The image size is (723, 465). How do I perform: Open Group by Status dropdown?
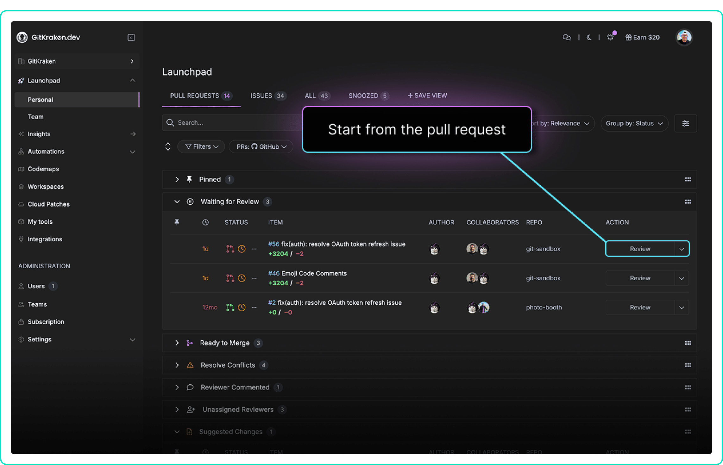tap(634, 123)
